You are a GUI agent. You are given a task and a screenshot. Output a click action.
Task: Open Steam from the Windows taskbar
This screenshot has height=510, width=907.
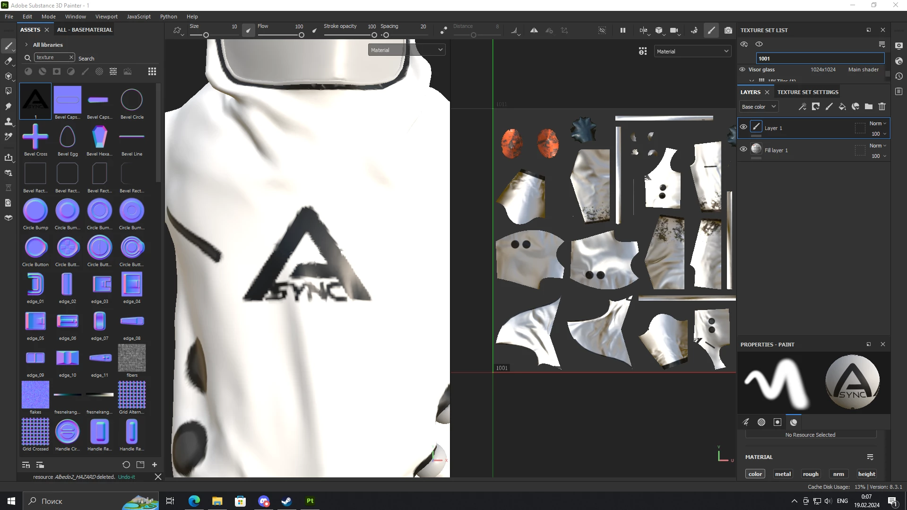click(286, 501)
